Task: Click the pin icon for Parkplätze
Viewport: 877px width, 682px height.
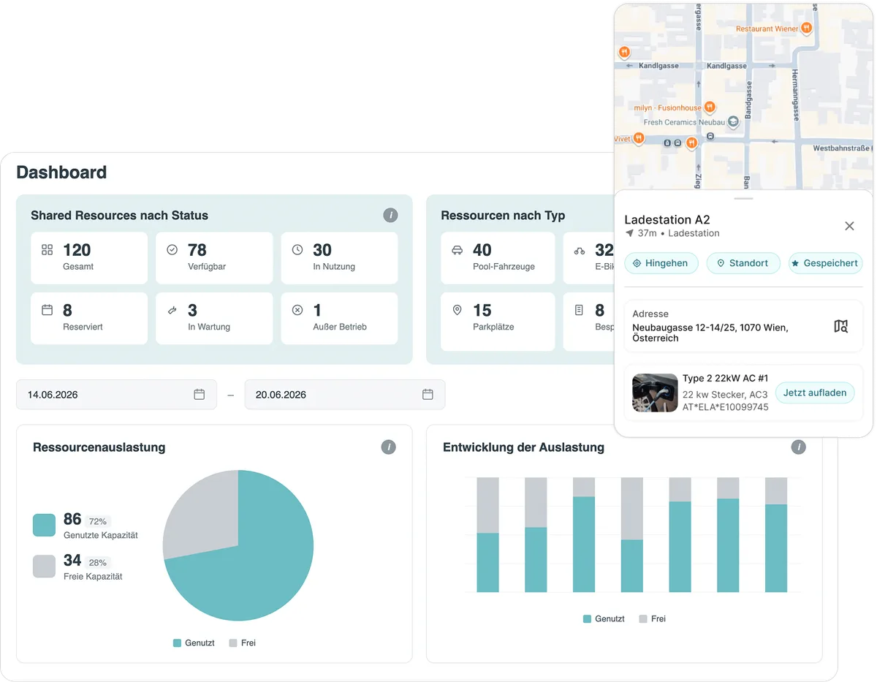Action: pyautogui.click(x=458, y=310)
